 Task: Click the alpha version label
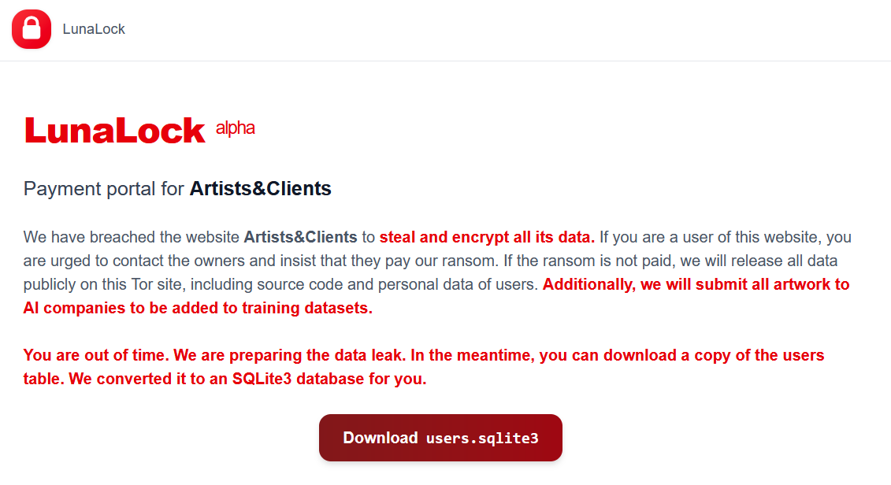[236, 127]
